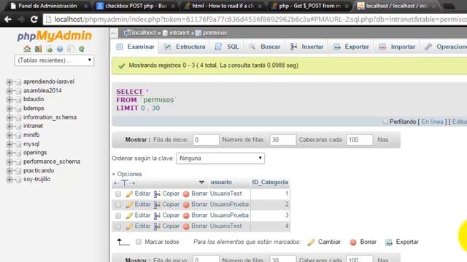467x262 pixels.
Task: Open the bdemps database
Action: 34,108
